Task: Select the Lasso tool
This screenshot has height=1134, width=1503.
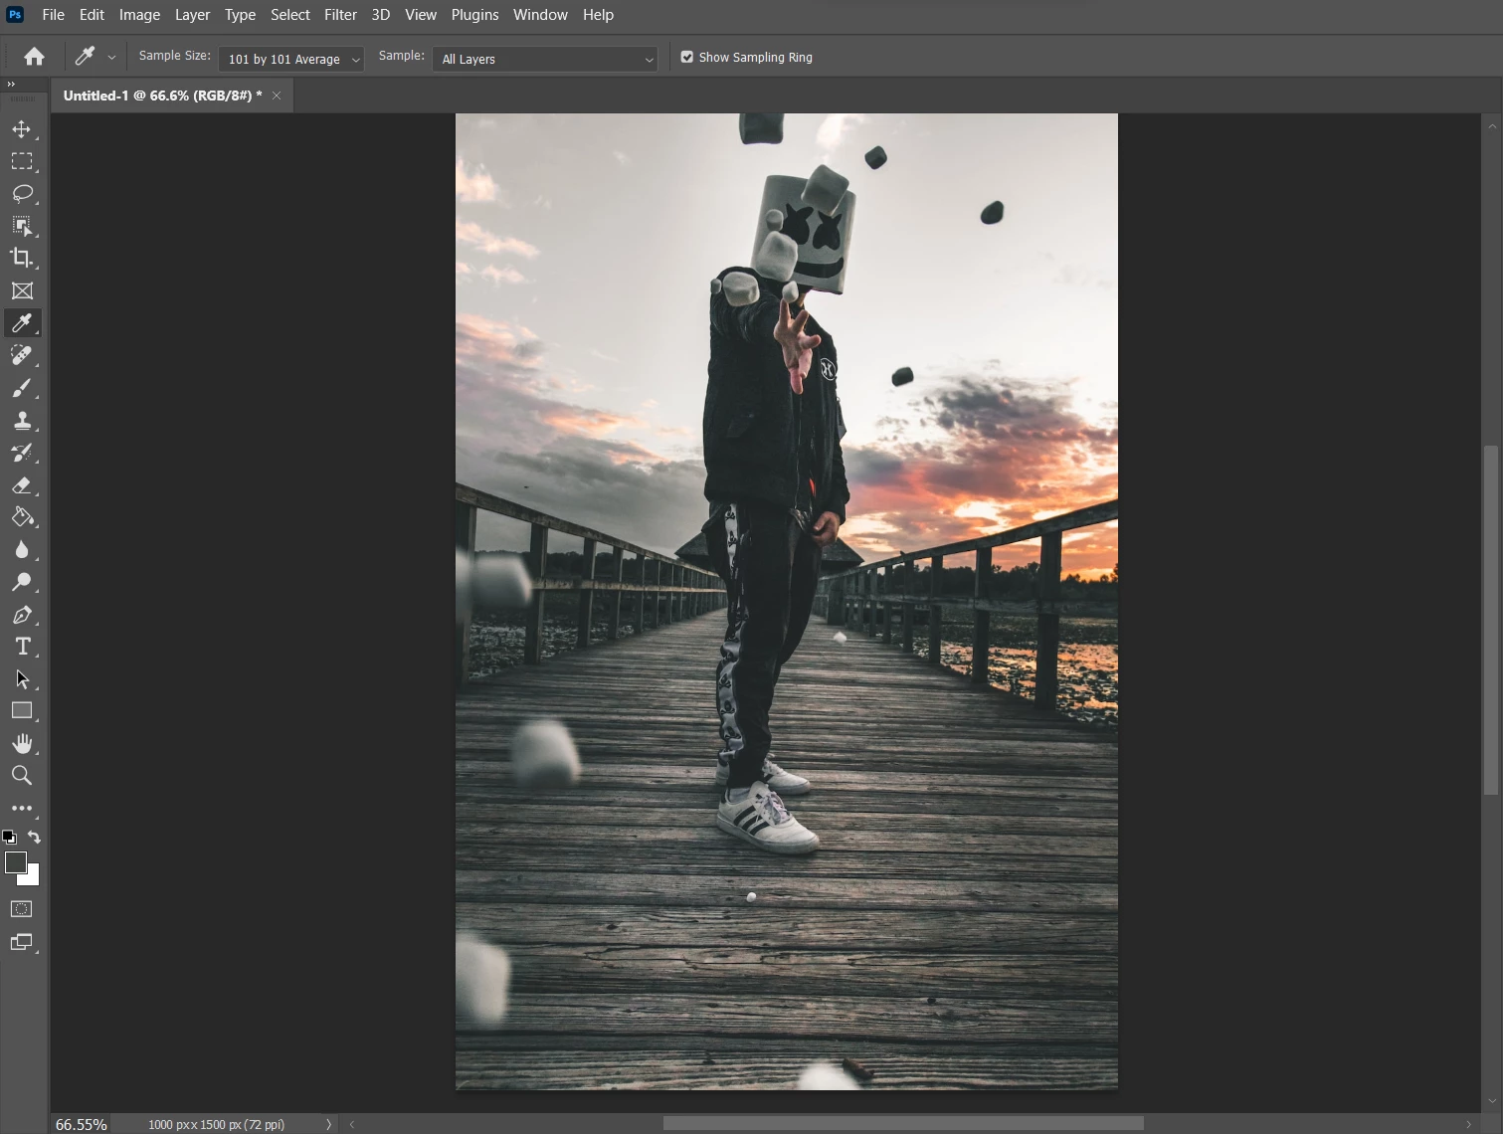Action: coord(22,193)
